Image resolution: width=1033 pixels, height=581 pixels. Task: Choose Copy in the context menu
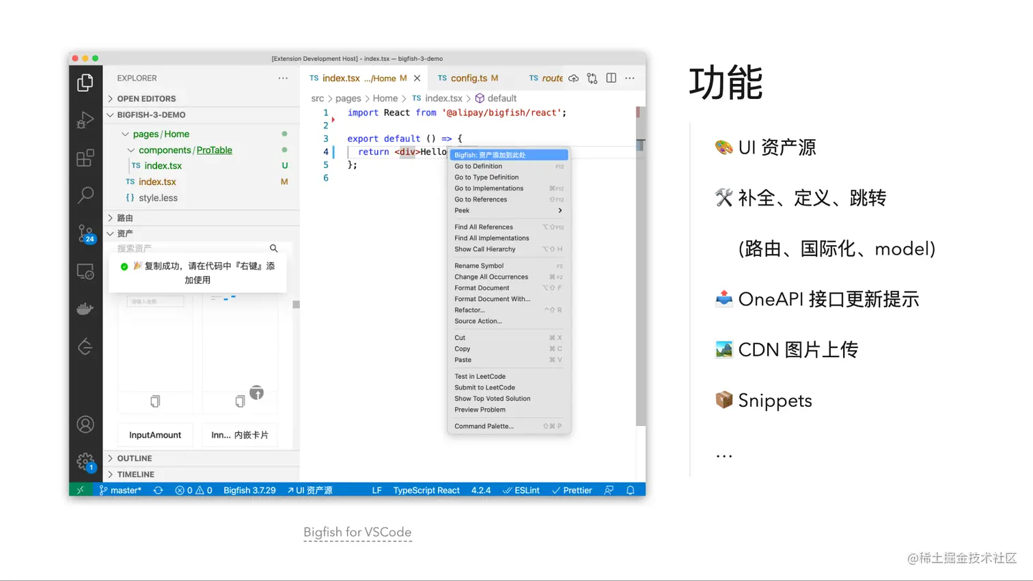(508, 349)
